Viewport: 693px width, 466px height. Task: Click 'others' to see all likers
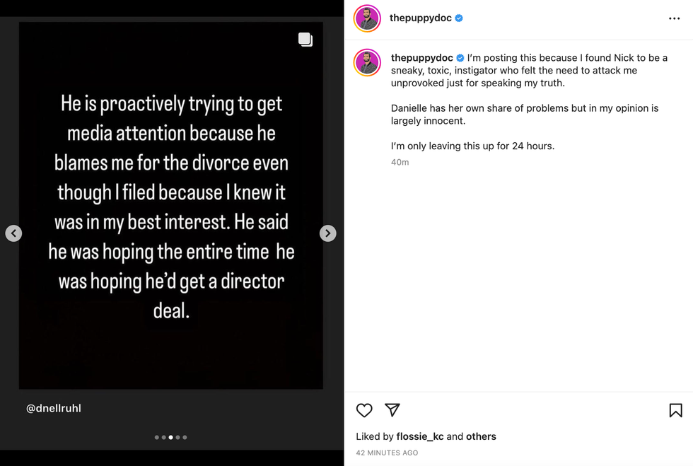[x=481, y=436]
